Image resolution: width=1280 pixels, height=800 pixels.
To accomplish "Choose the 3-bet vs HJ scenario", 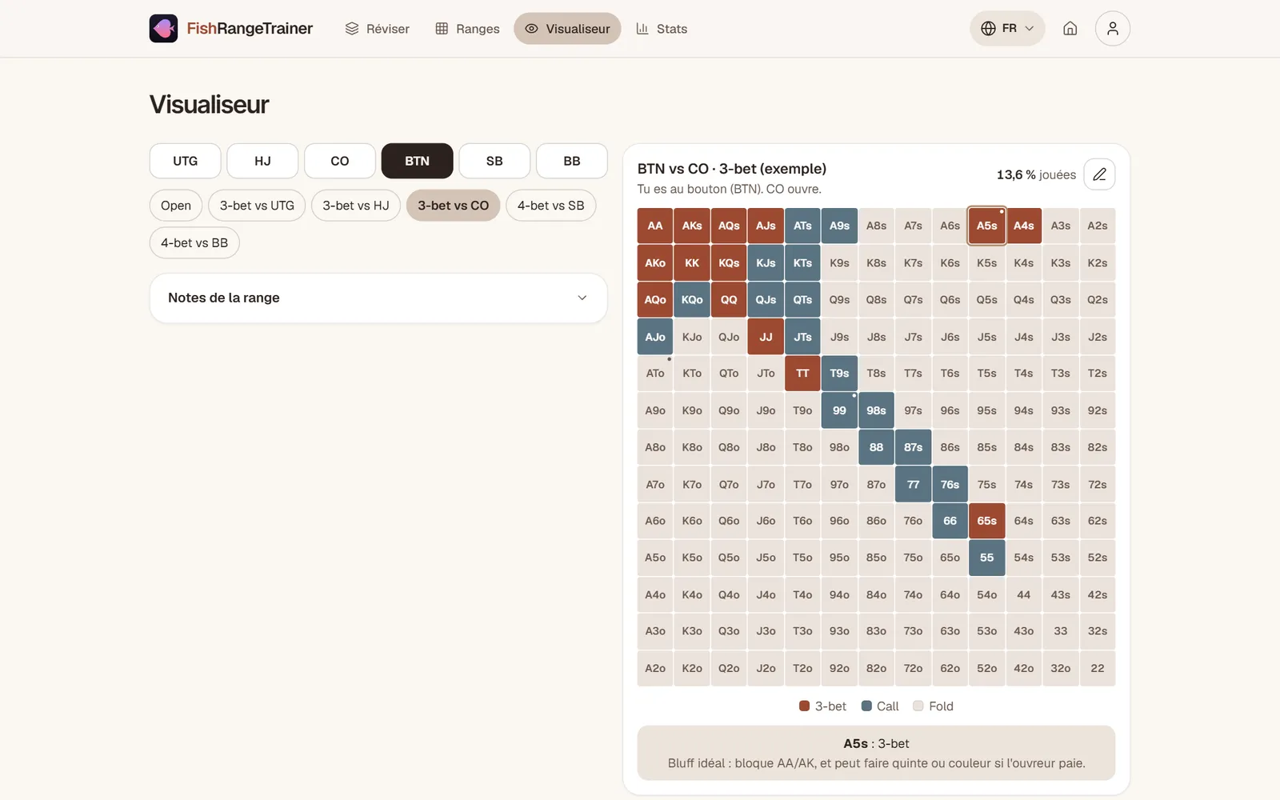I will (356, 206).
